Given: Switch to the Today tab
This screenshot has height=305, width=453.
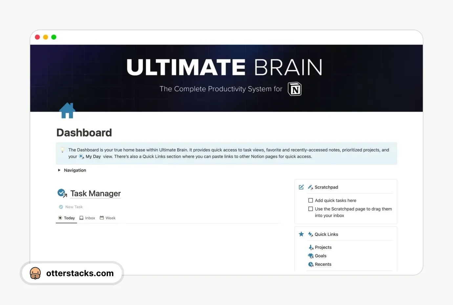Looking at the screenshot, I should 66,218.
